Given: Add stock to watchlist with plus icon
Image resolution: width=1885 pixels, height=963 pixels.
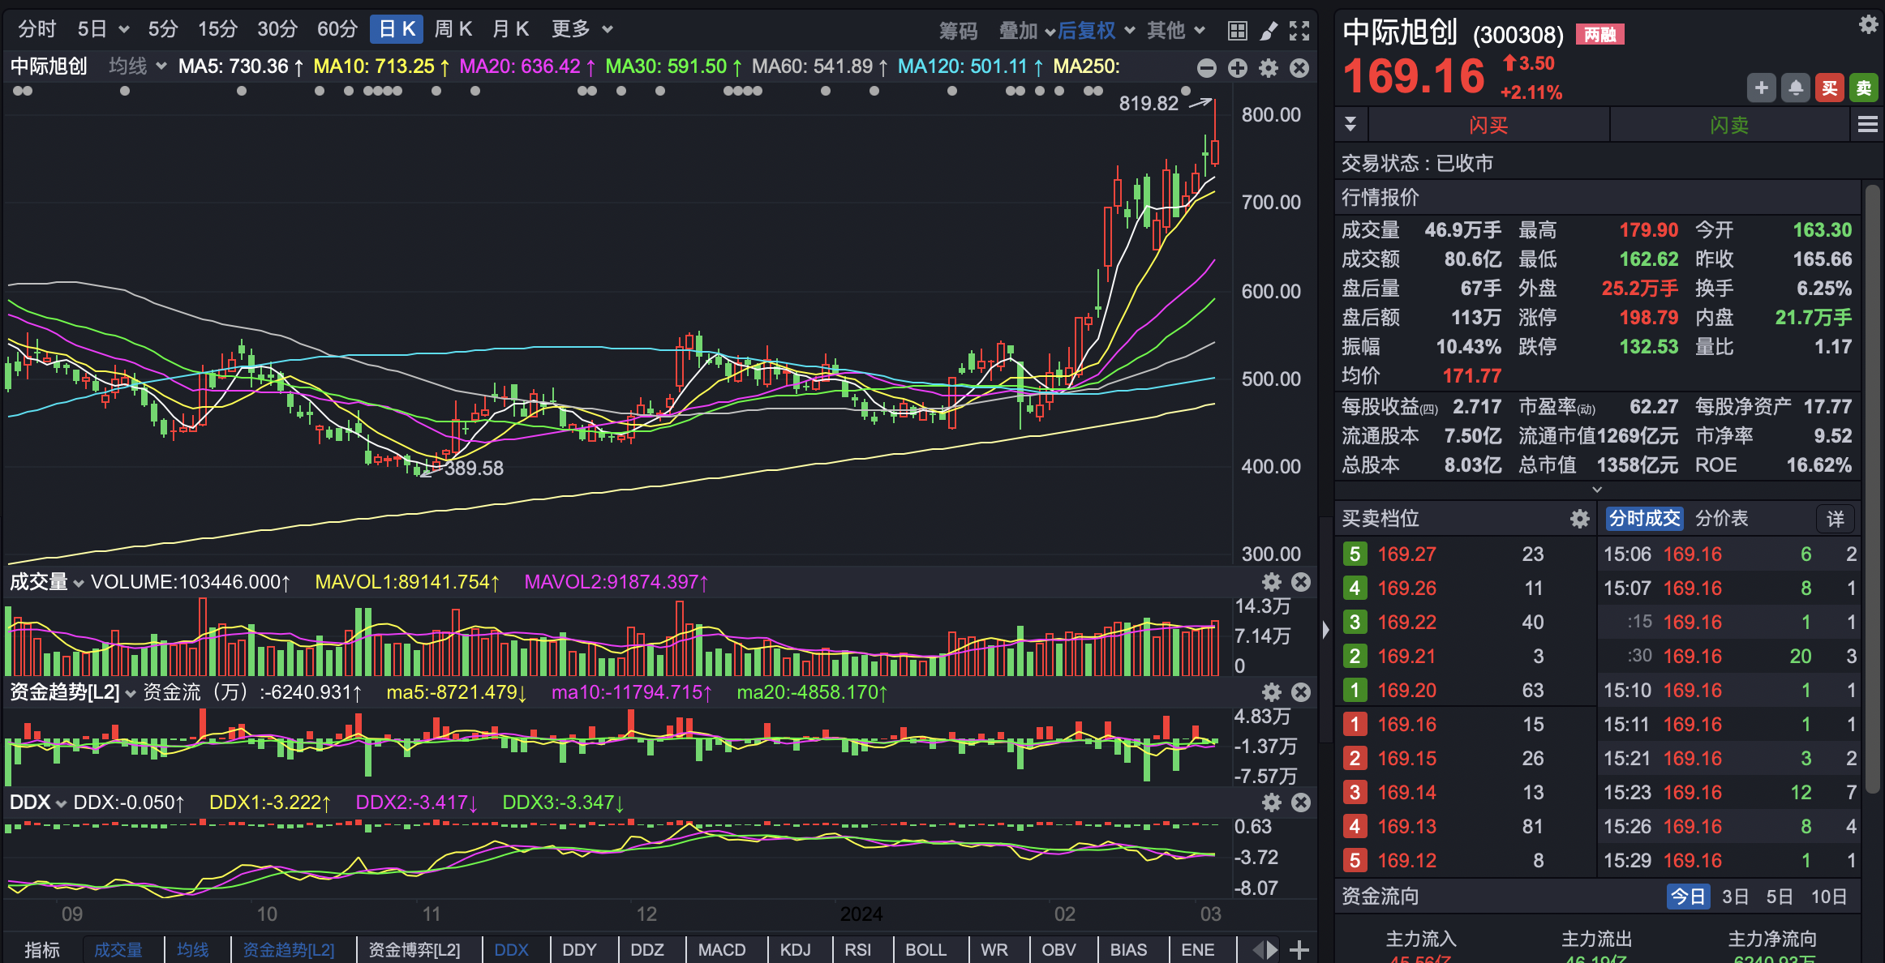Looking at the screenshot, I should click(1762, 88).
